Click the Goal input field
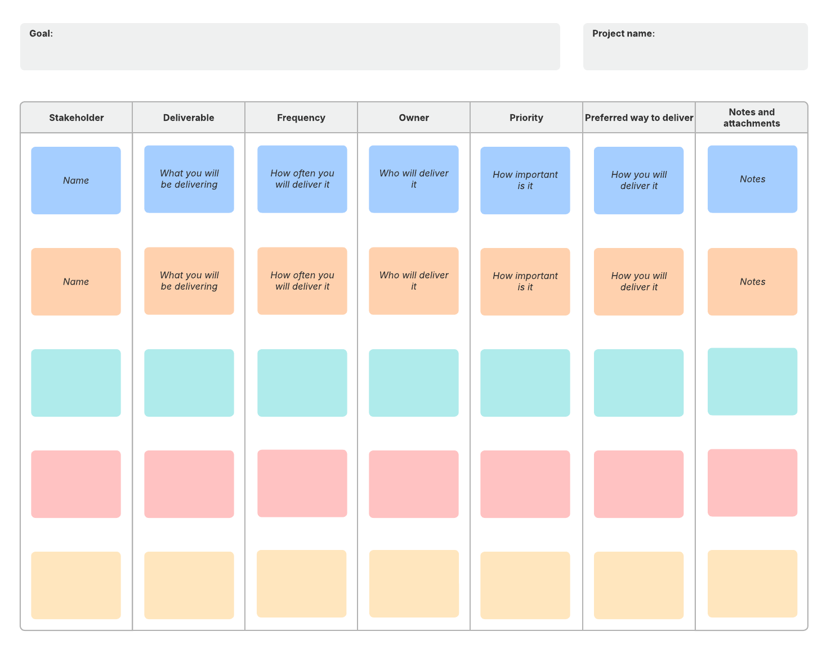 (290, 46)
